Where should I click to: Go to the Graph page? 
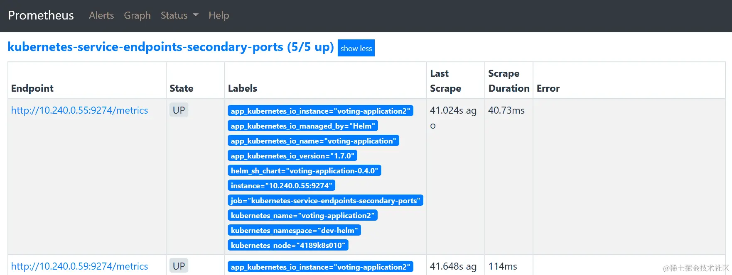coord(137,15)
